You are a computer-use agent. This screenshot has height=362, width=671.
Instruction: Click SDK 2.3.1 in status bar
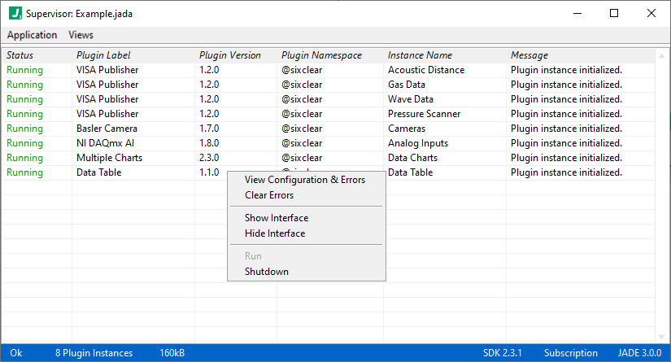[x=503, y=353]
